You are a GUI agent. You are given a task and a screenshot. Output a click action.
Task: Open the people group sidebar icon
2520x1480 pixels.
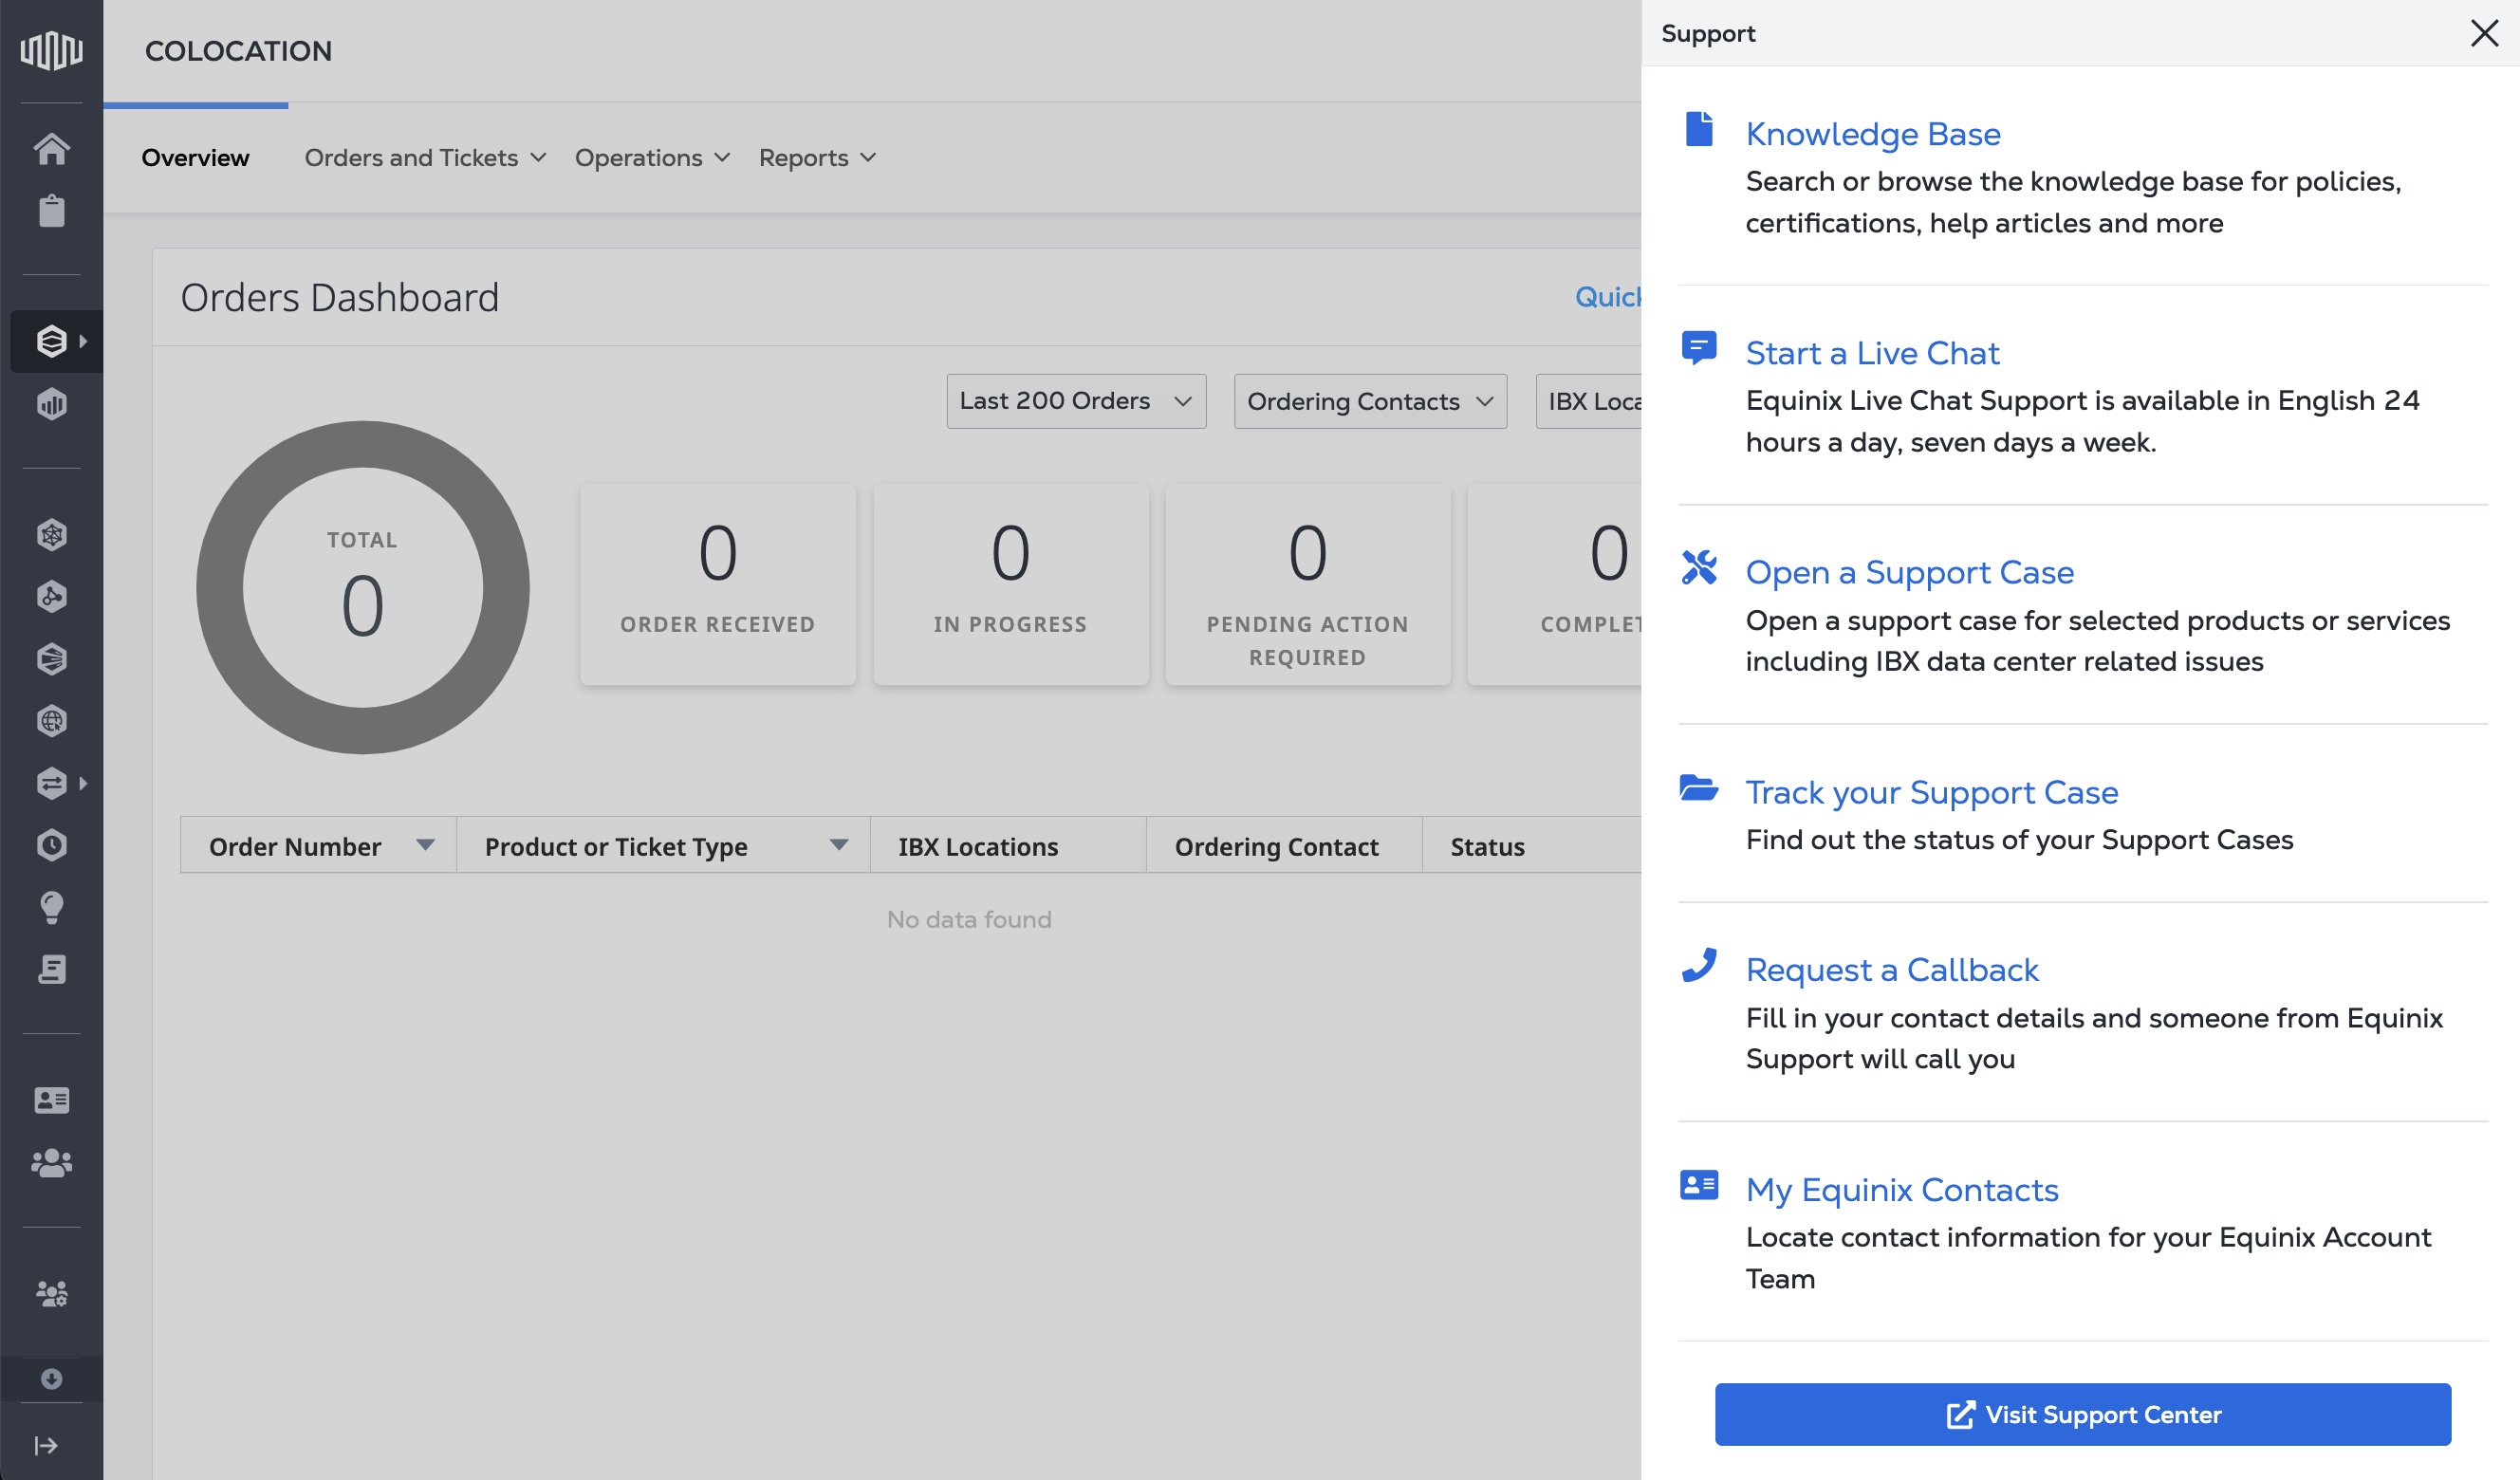(x=51, y=1162)
